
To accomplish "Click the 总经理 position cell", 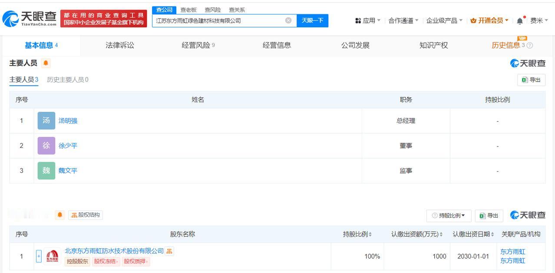I will click(406, 121).
